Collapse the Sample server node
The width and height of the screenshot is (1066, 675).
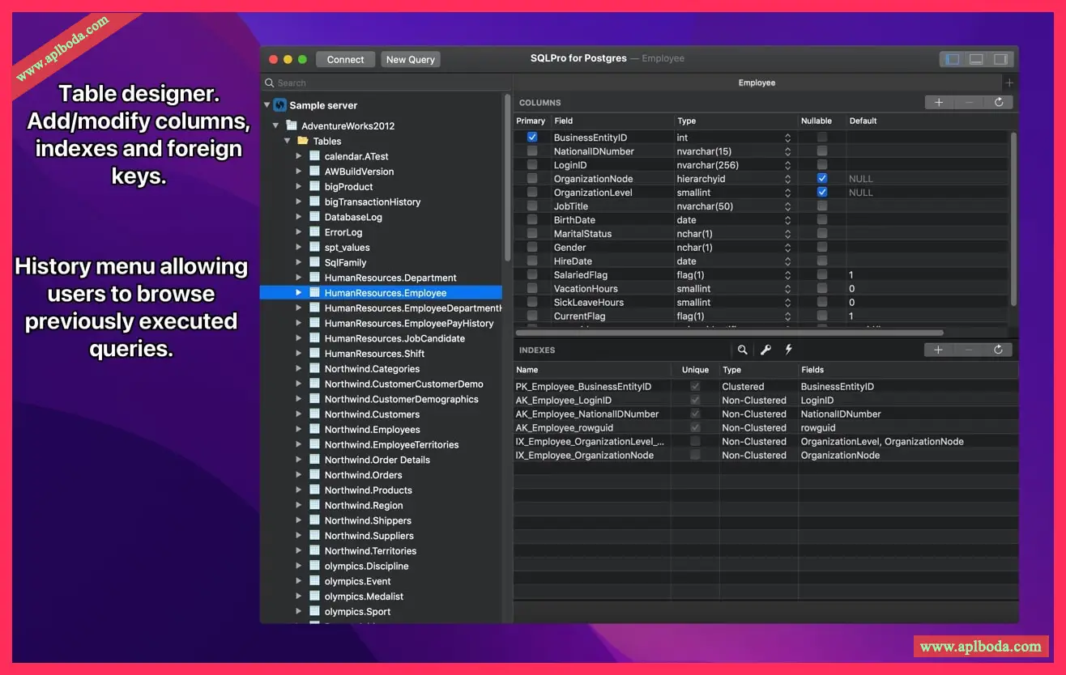(267, 105)
